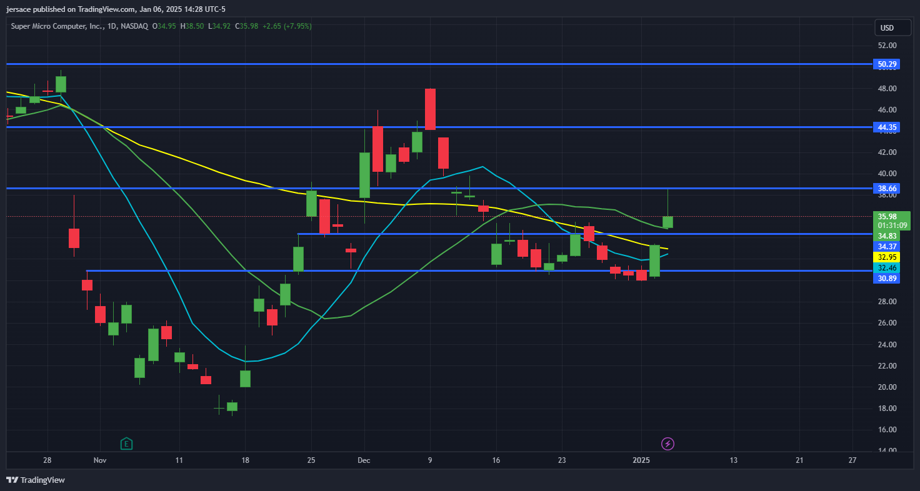Click the H38.50 high value
920x491 pixels.
tap(191, 26)
